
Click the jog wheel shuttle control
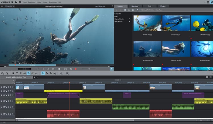[24, 69]
